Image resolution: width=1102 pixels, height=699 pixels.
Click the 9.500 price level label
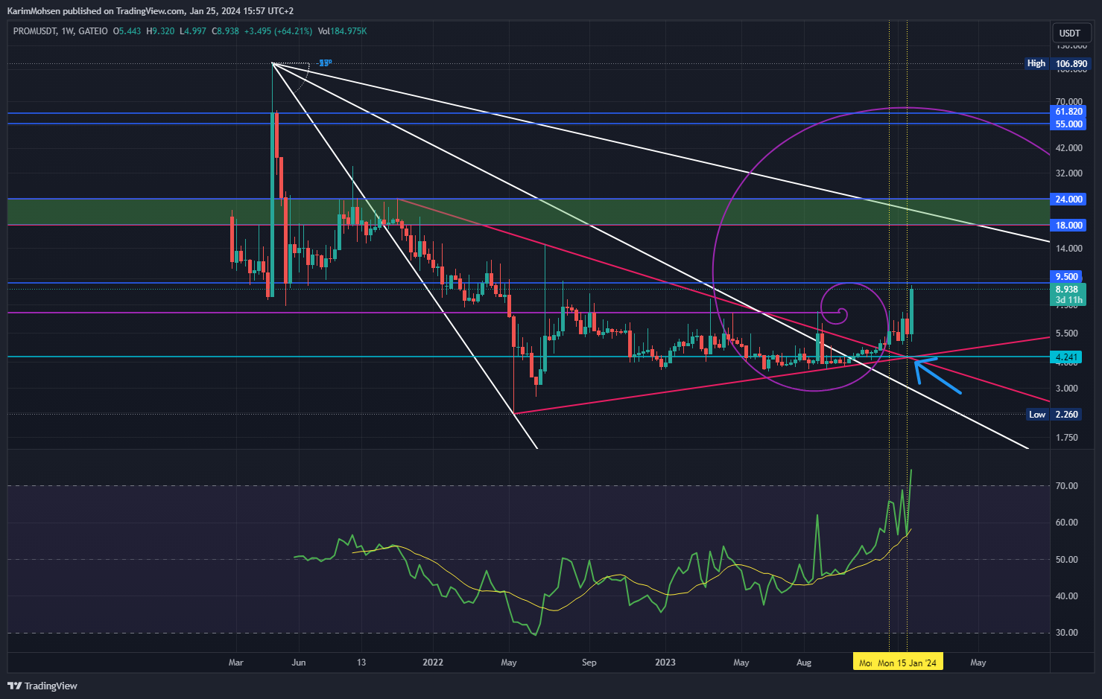(1067, 277)
